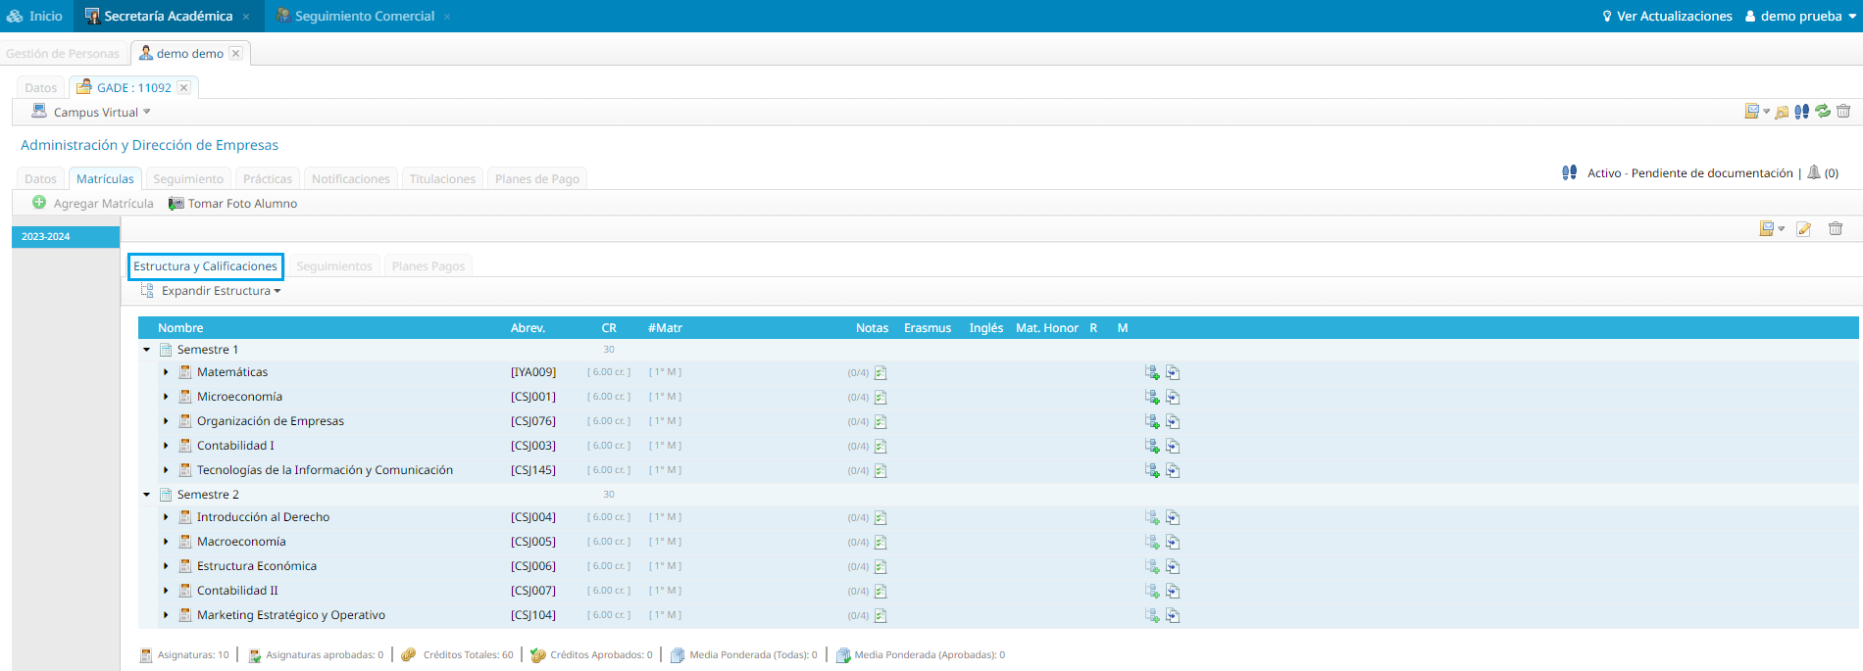This screenshot has width=1863, height=671.
Task: Click the trash icon in the Campus Virtual toolbar
Action: (x=1843, y=112)
